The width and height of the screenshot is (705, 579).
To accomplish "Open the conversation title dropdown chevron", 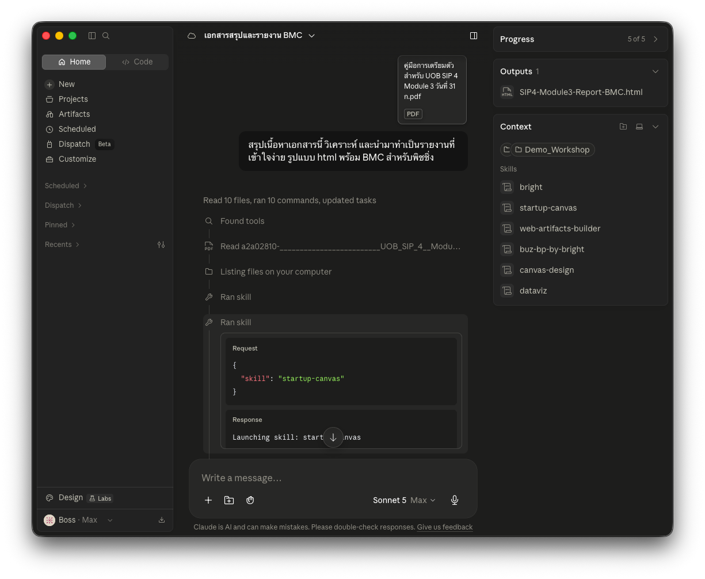I will [x=311, y=36].
